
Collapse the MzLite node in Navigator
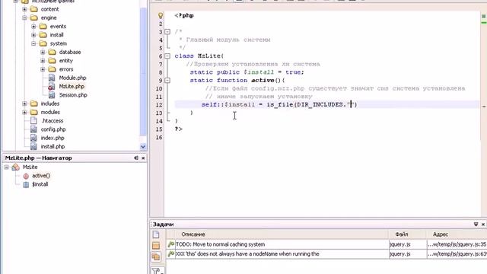7,167
